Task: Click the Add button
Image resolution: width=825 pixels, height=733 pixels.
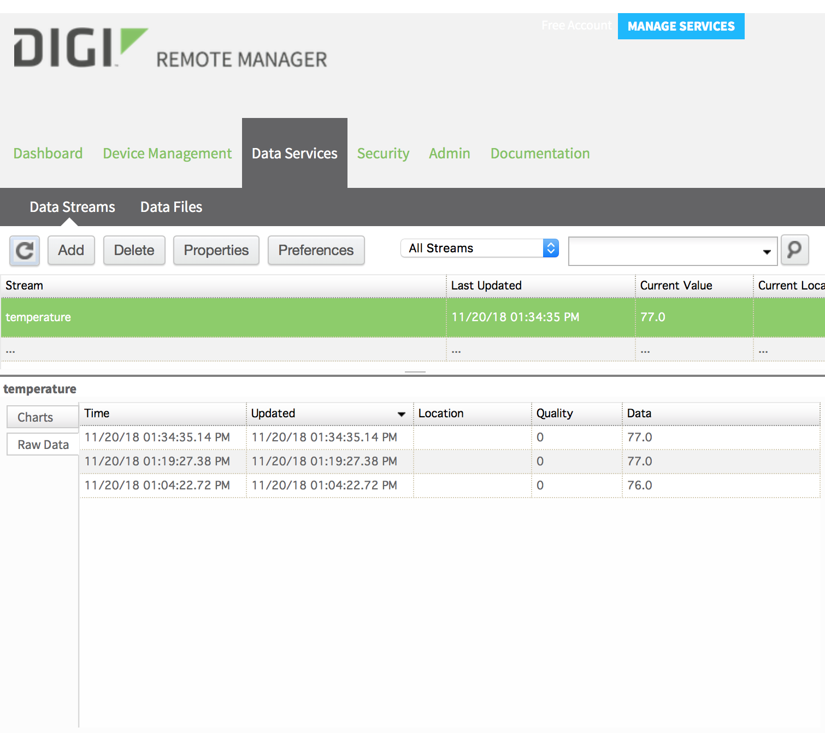Action: pos(71,250)
